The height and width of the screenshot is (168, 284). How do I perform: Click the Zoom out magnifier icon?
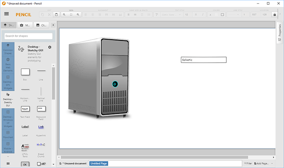coord(64,15)
